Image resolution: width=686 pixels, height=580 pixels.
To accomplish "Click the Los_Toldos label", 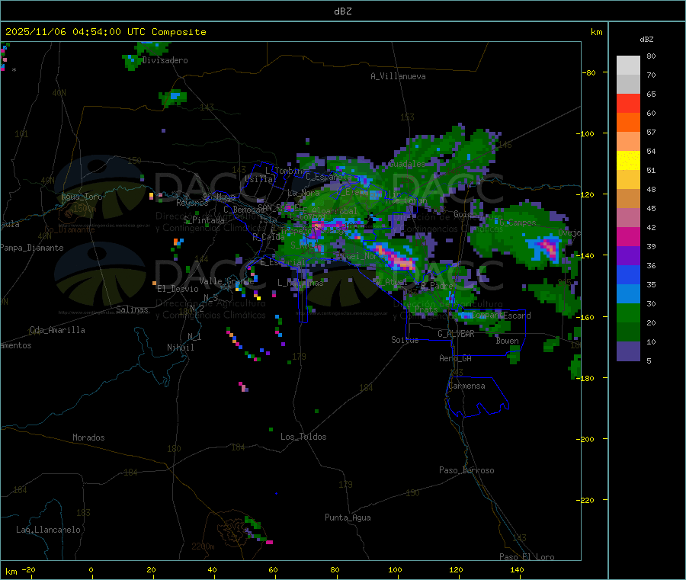I will 303,437.
